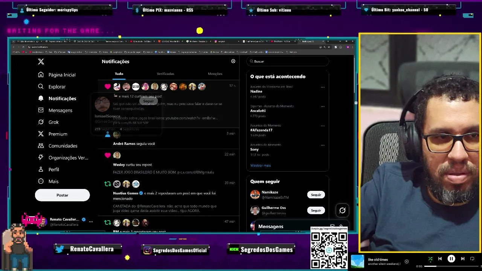Click the Buscar search field
This screenshot has width=482, height=271.
click(x=288, y=61)
